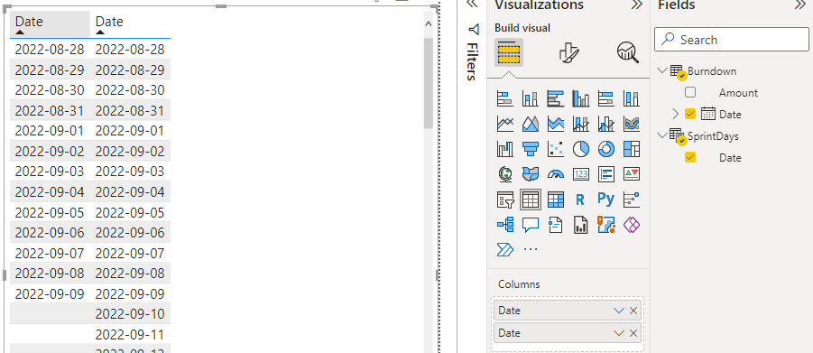Select the Decomposition tree visual
Viewport: 813px width, 353px height.
(x=505, y=225)
